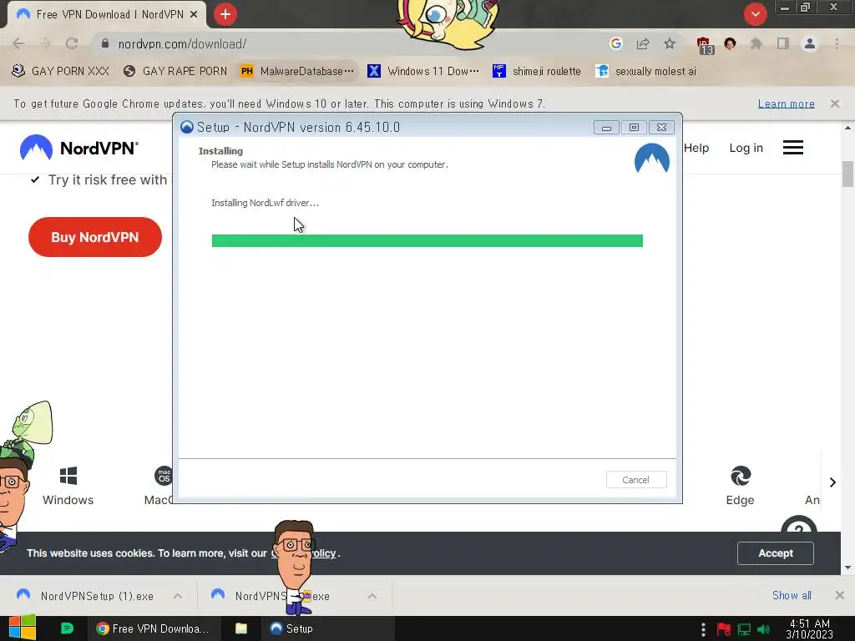Open Chrome three-dot menu
855x641 pixels.
[x=837, y=43]
